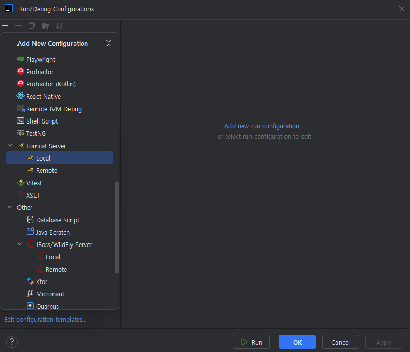The image size is (410, 352).
Task: Click the Quarkus icon
Action: pos(30,306)
